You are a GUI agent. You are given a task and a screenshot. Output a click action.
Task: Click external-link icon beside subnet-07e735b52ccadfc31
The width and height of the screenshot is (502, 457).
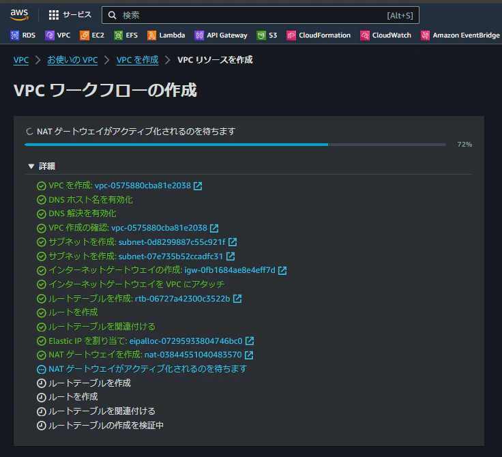tap(231, 256)
